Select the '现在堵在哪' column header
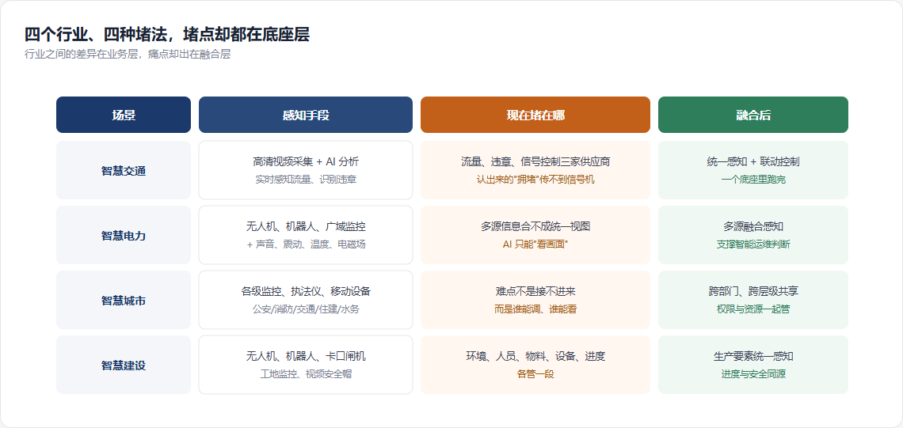The image size is (903, 428). click(535, 115)
